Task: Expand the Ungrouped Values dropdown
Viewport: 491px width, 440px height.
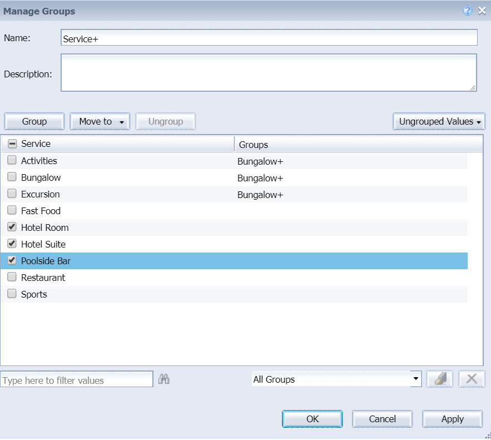Action: point(439,122)
